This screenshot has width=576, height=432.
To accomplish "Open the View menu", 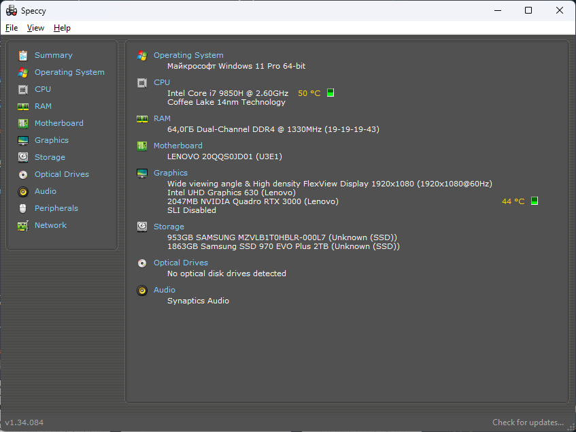I will (x=35, y=28).
